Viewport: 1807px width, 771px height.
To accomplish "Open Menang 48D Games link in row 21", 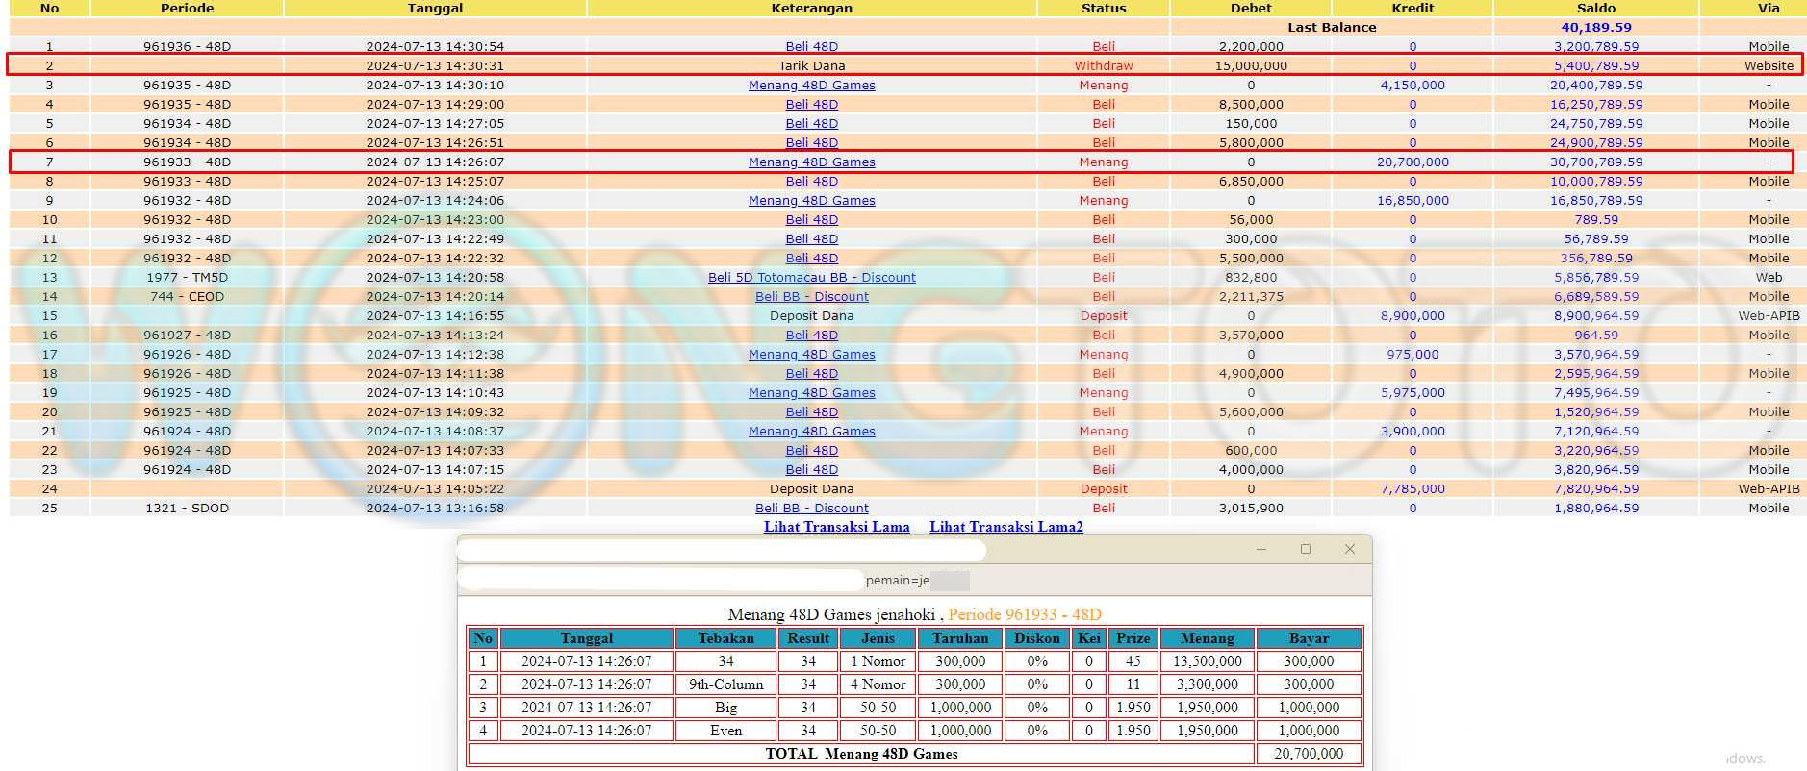I will (811, 432).
